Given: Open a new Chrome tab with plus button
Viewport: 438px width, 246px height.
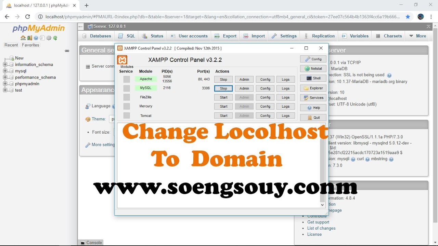Looking at the screenshot, I should 87,5.
